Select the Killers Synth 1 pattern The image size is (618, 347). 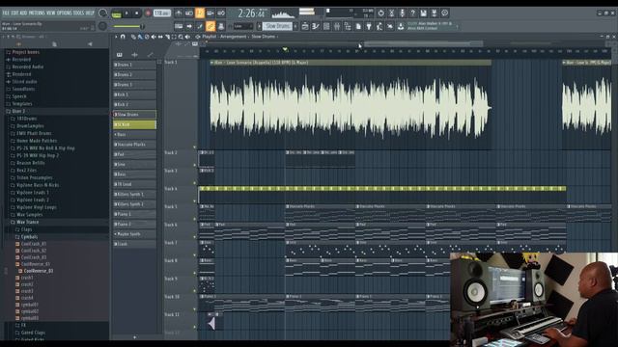click(134, 195)
